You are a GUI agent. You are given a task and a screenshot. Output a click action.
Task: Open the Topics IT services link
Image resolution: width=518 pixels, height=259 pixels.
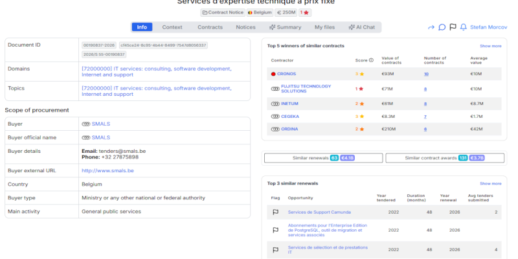tap(157, 91)
